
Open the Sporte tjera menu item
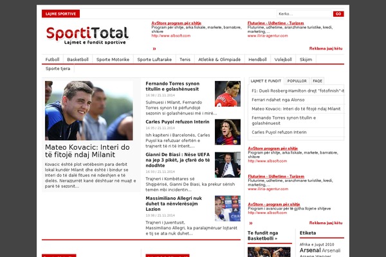[x=58, y=69]
